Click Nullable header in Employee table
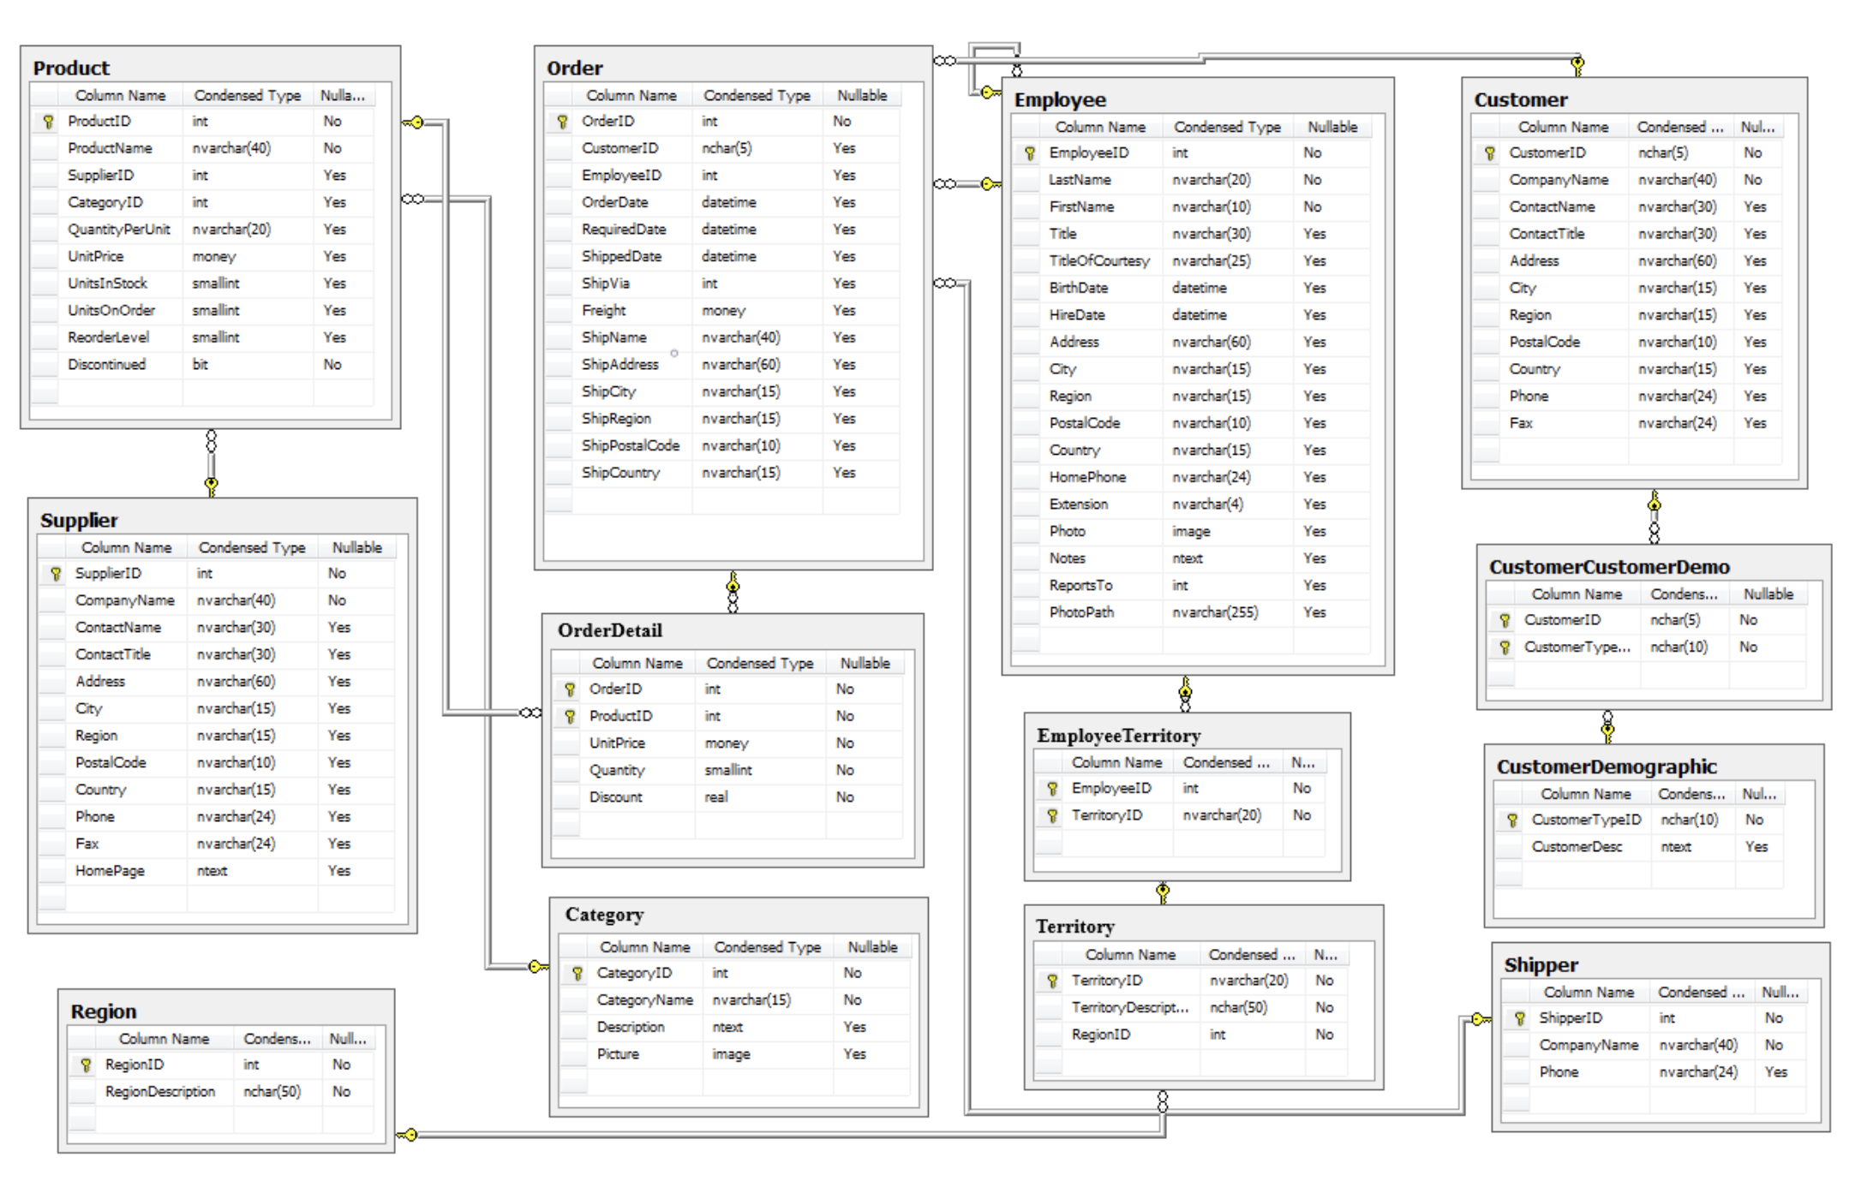 tap(1332, 127)
